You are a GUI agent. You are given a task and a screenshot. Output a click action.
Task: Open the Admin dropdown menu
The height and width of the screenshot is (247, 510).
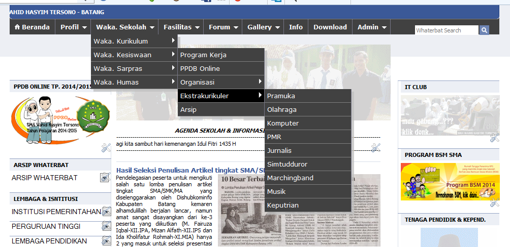[371, 27]
